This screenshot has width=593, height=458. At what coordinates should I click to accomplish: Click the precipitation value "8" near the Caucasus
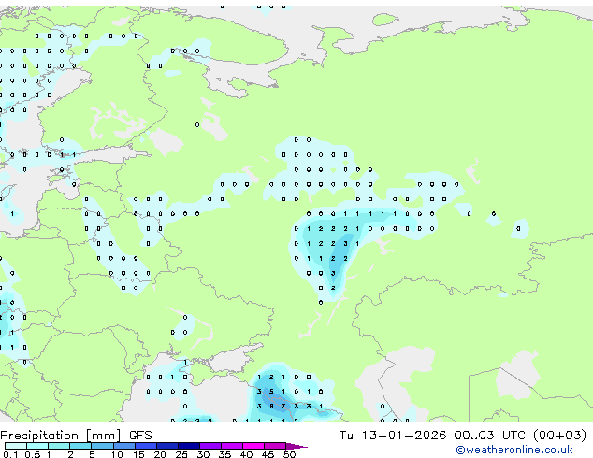pos(271,407)
